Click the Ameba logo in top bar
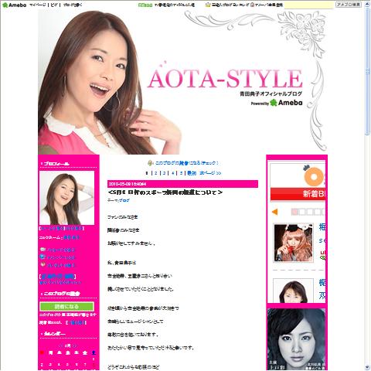This screenshot has width=371, height=371. (14, 5)
